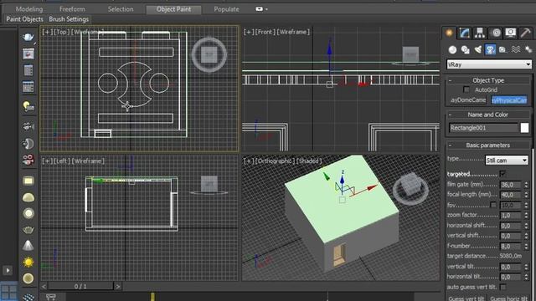
Task: Open the Brush Settings panel
Action: tap(69, 19)
